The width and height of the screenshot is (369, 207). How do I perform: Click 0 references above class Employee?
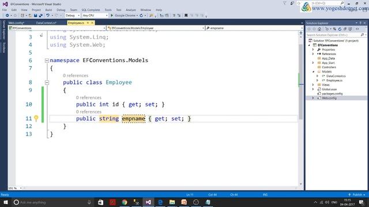[76, 75]
